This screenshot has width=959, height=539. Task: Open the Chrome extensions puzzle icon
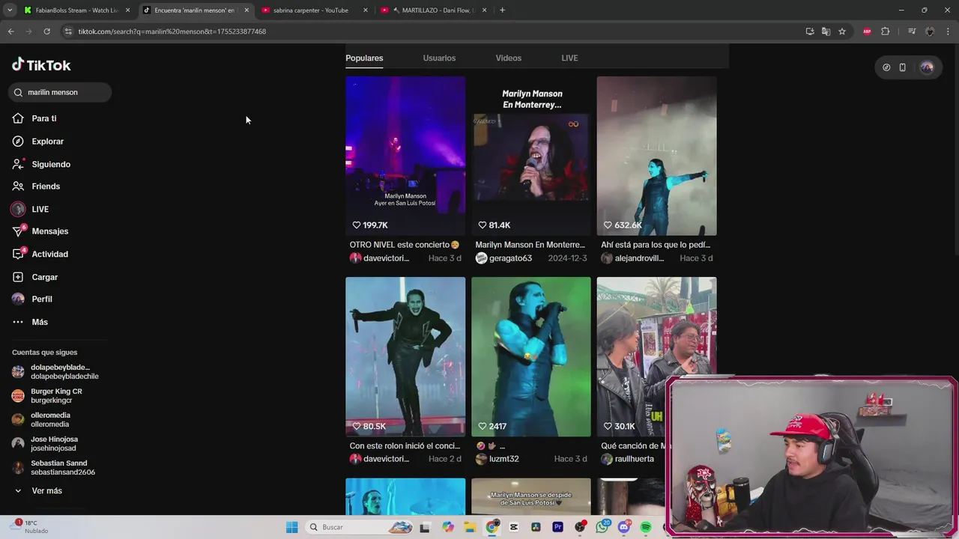point(885,31)
